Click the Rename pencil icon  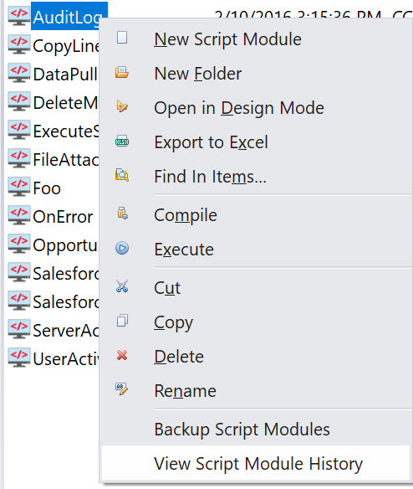click(121, 389)
